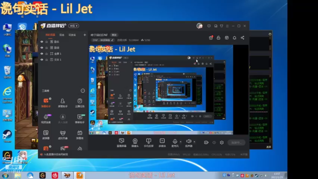Screen dimensions: 318x179
Task: Hide the 歌名 layer
Action: (42, 42)
